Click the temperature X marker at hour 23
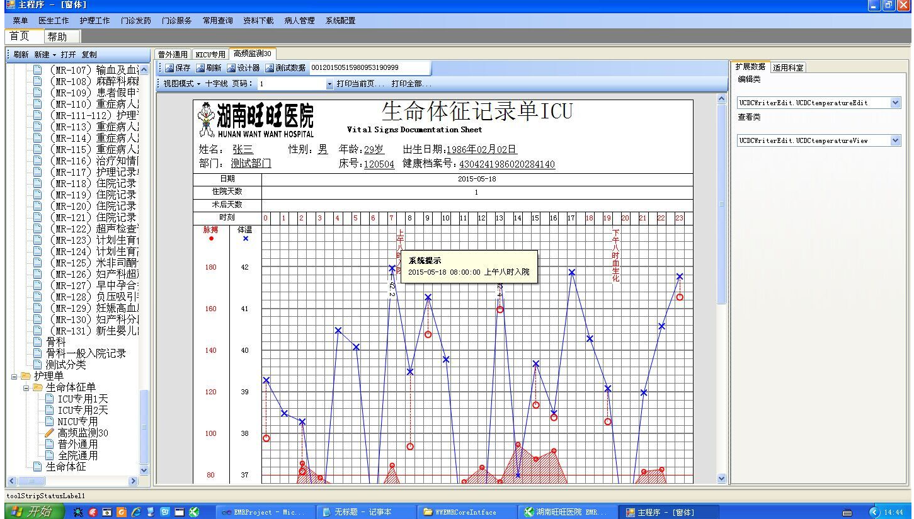 [x=680, y=276]
